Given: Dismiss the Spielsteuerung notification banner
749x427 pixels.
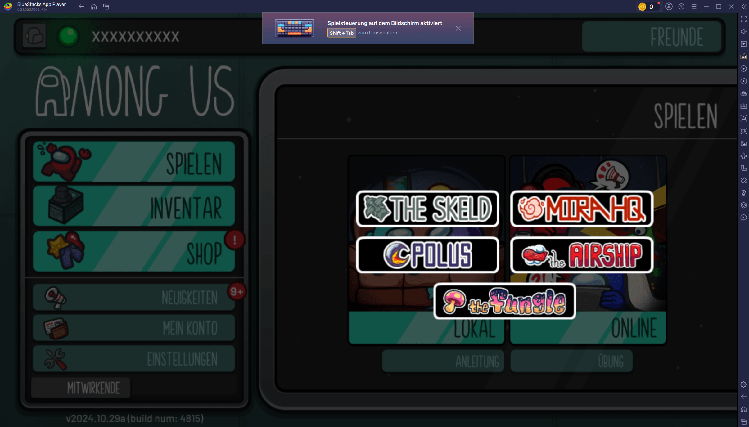Looking at the screenshot, I should click(x=458, y=29).
